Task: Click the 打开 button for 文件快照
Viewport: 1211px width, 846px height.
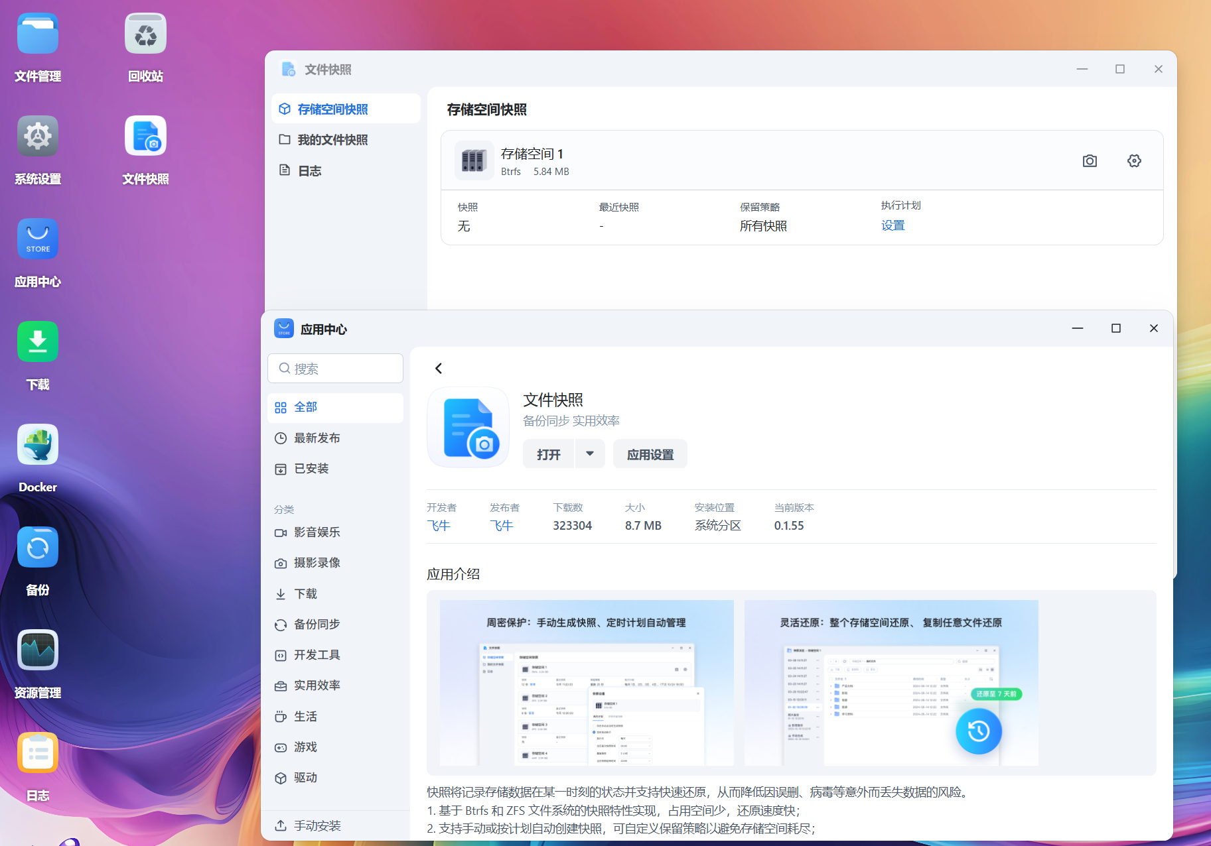Action: (549, 454)
